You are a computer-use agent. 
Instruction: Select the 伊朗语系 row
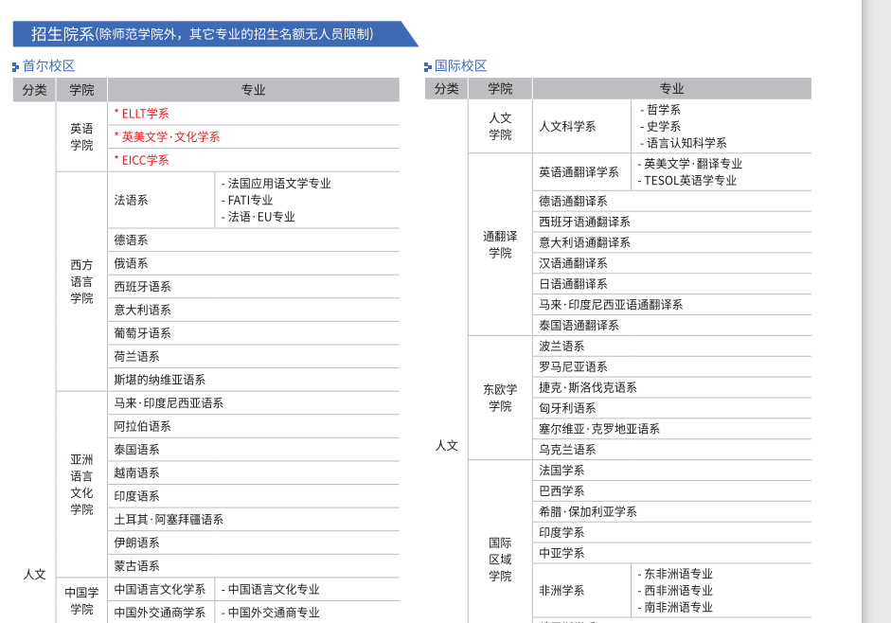click(x=254, y=543)
